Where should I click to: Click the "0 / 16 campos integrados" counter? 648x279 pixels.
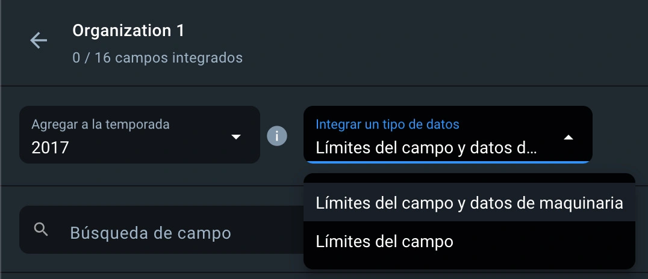click(157, 58)
